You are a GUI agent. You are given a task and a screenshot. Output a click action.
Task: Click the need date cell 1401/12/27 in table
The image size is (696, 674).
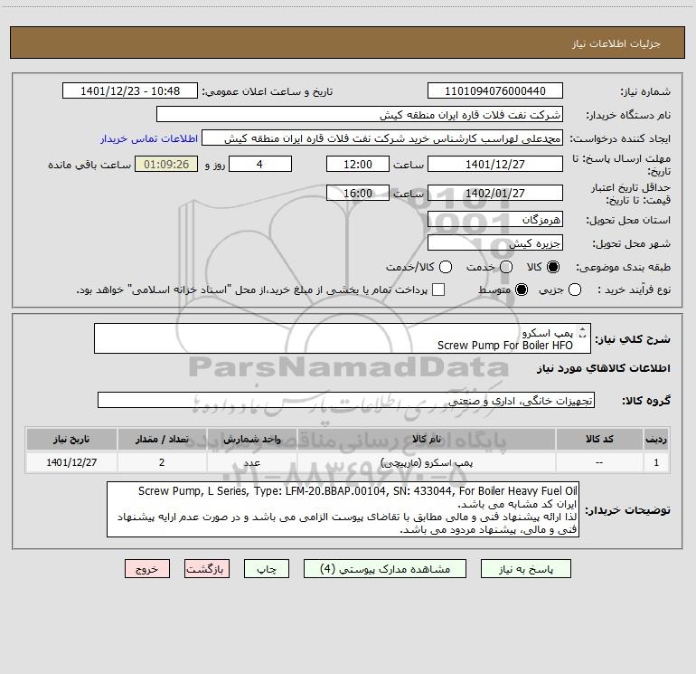71,462
